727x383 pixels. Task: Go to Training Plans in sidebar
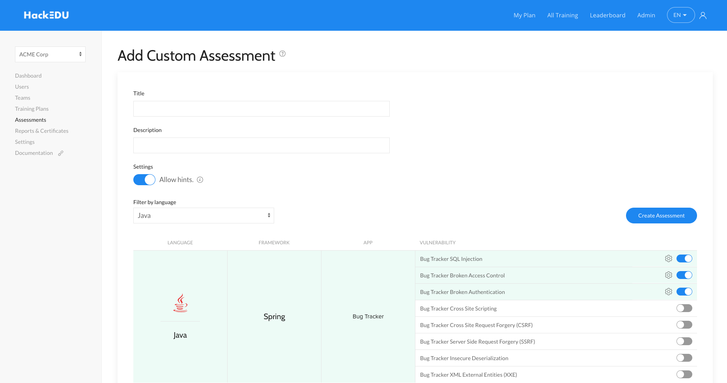pos(32,109)
